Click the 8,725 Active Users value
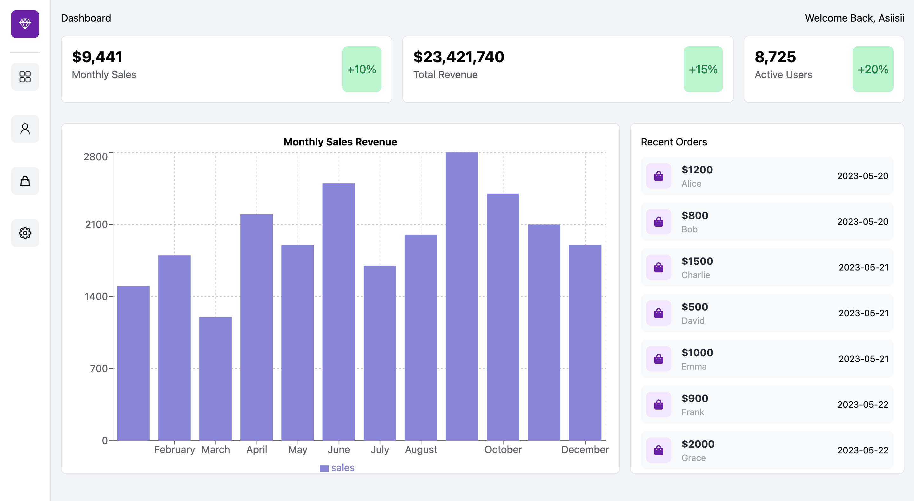Image resolution: width=914 pixels, height=501 pixels. click(x=775, y=57)
